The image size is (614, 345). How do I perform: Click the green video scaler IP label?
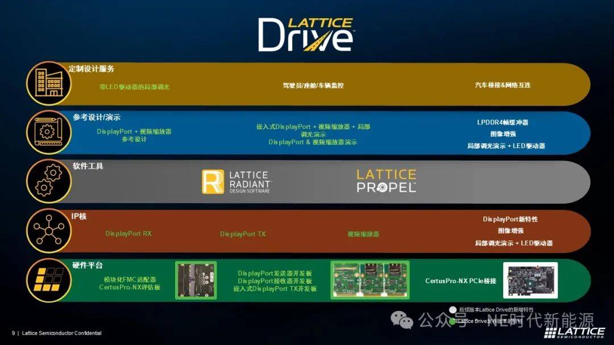363,234
